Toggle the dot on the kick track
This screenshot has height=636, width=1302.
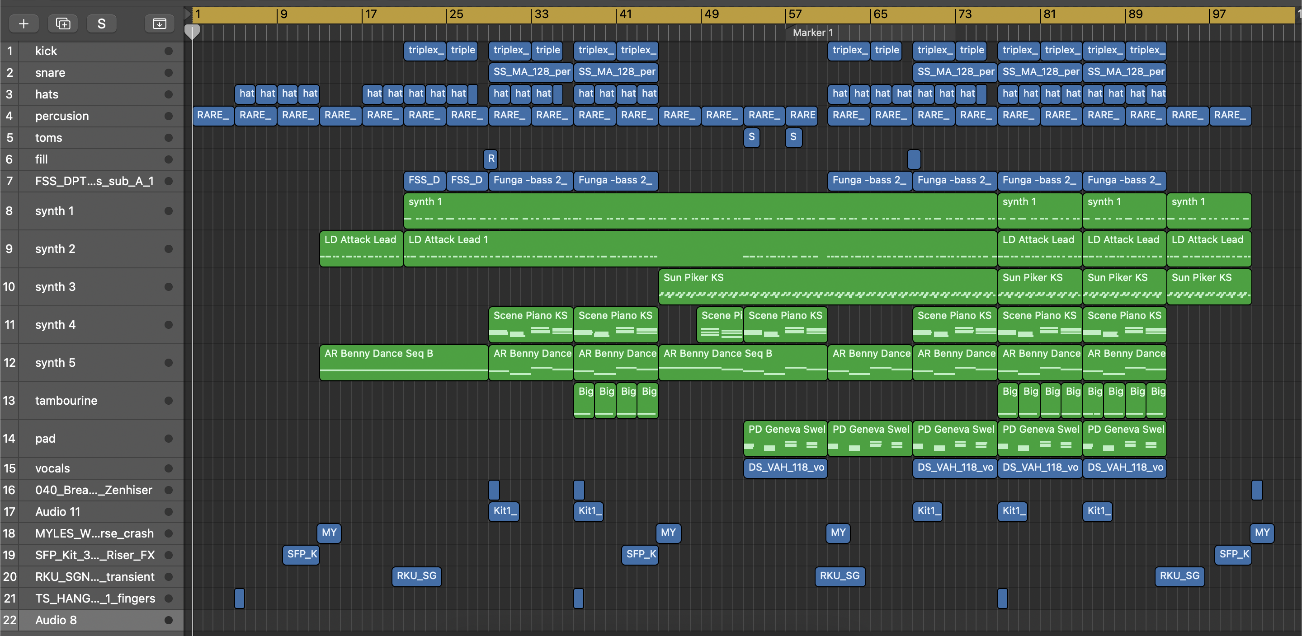(168, 51)
